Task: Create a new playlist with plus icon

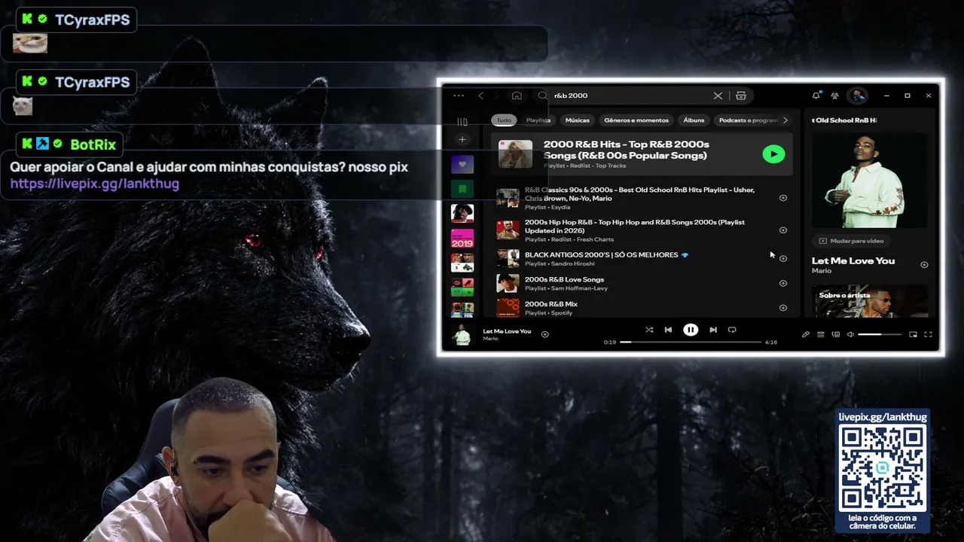Action: pyautogui.click(x=462, y=139)
